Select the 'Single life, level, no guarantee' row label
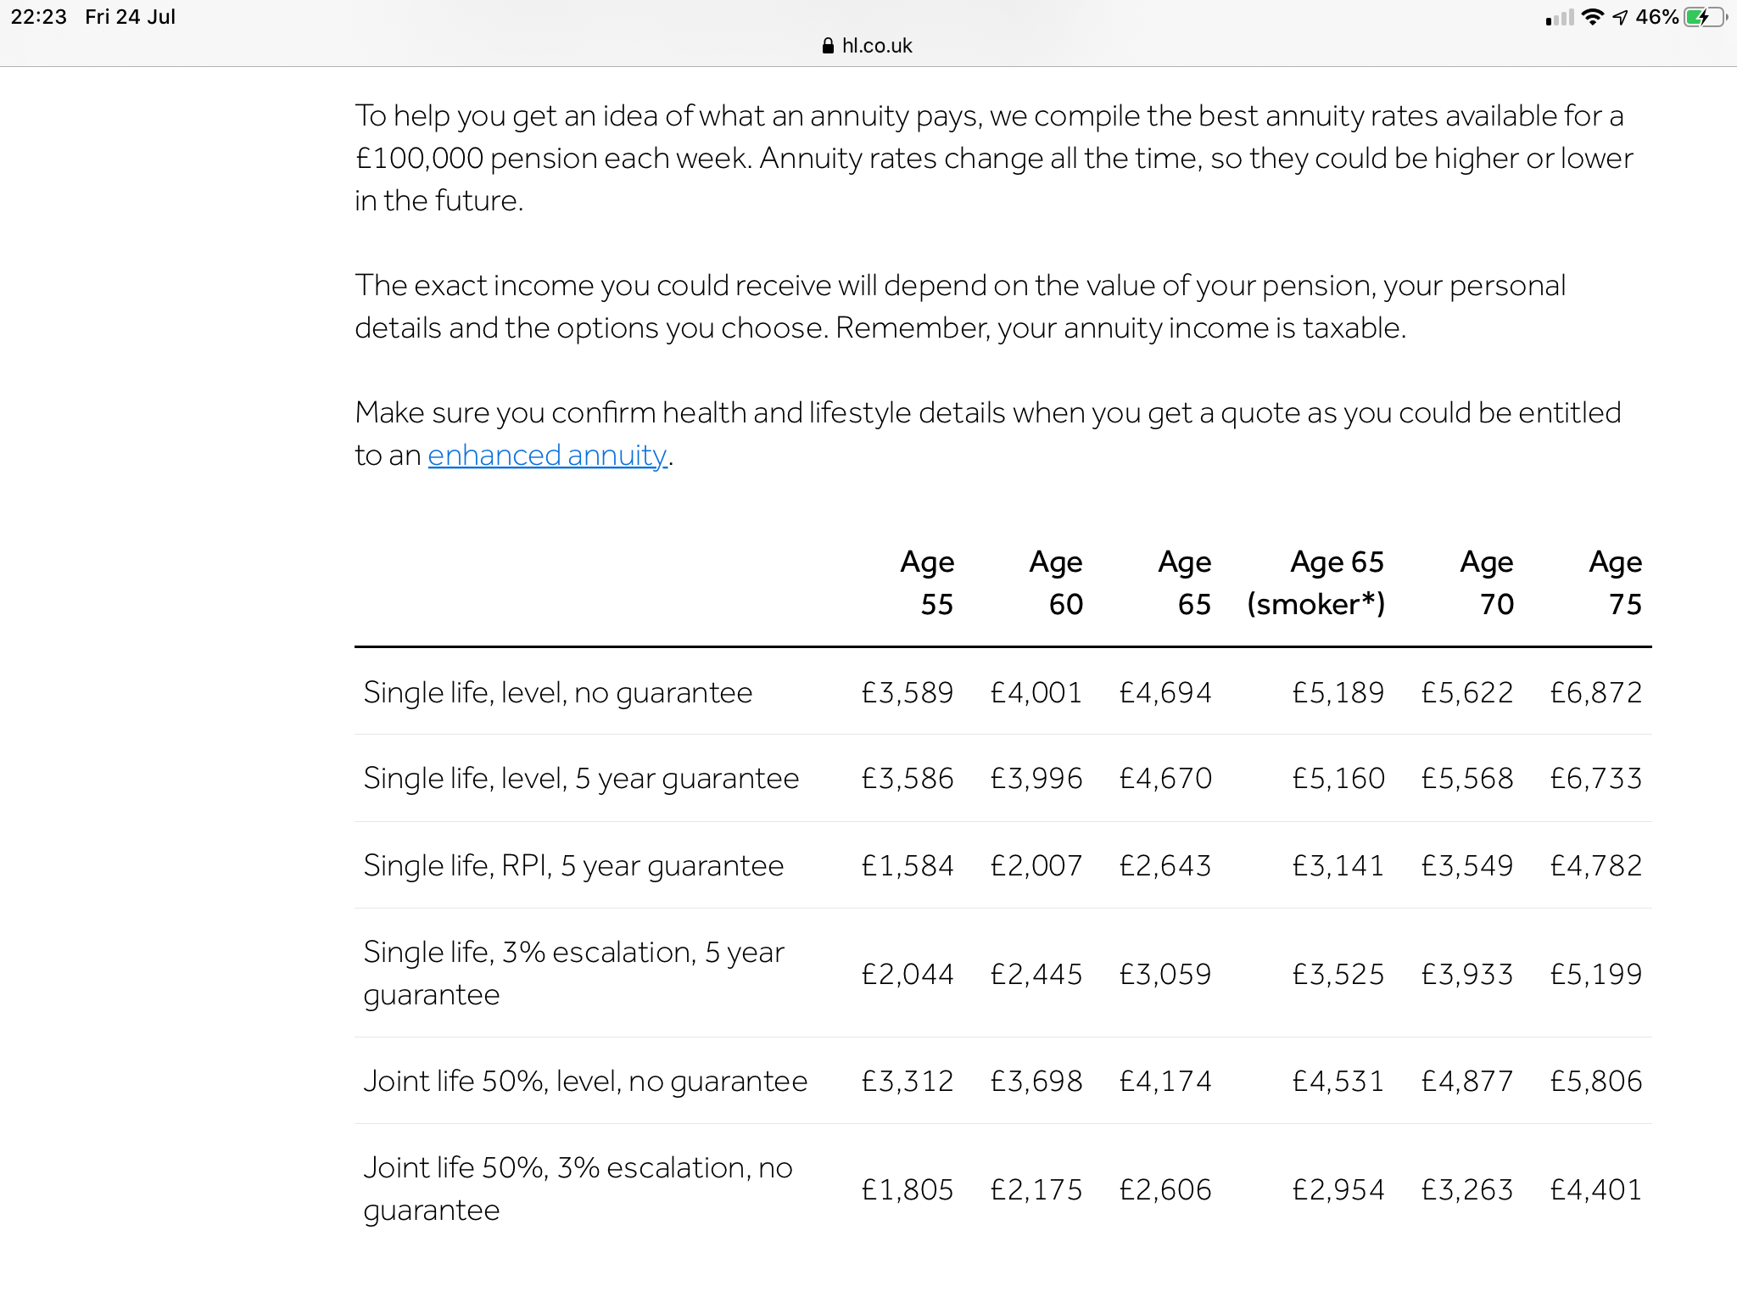This screenshot has width=1737, height=1303. pos(557,693)
